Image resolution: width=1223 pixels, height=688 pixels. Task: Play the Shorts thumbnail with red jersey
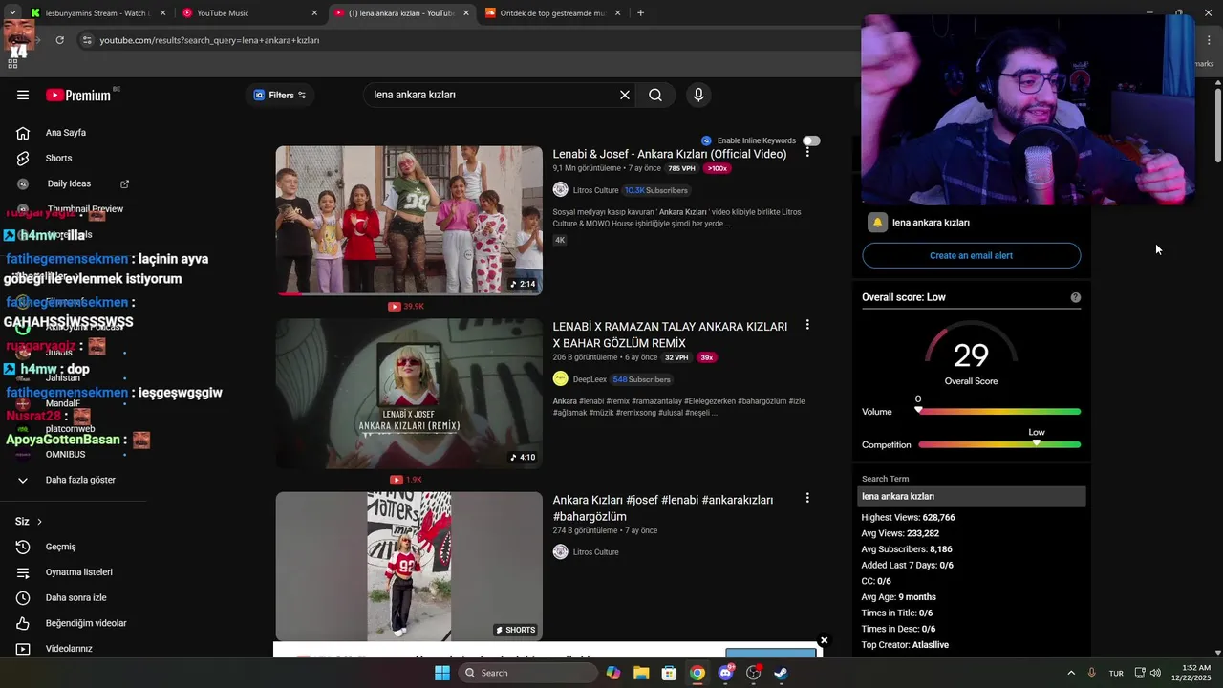[409, 567]
